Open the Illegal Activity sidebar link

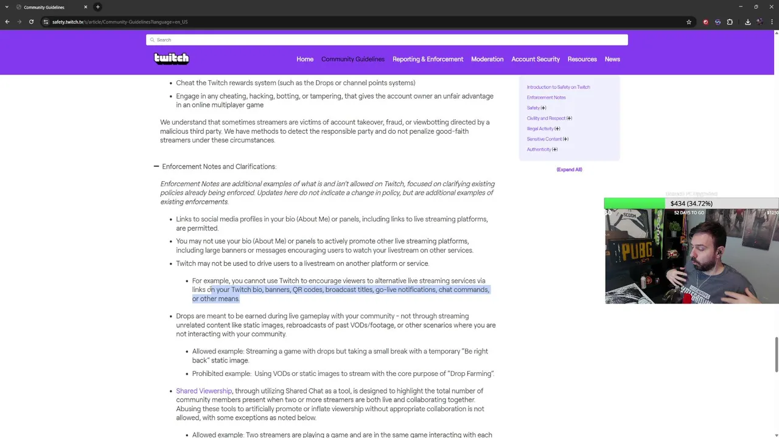pos(540,128)
